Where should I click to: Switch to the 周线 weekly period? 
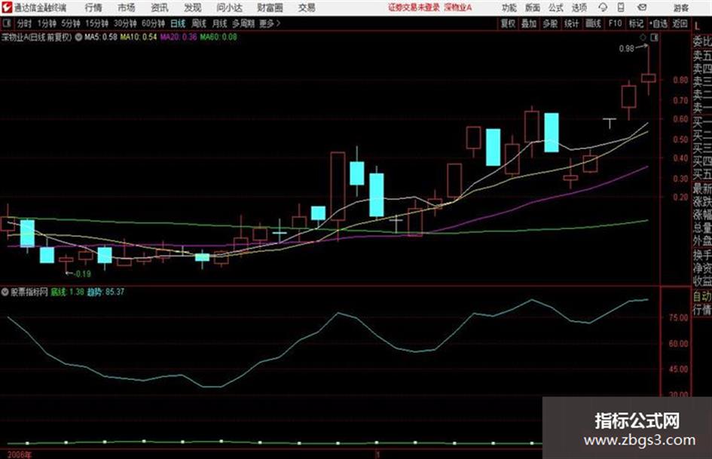199,23
